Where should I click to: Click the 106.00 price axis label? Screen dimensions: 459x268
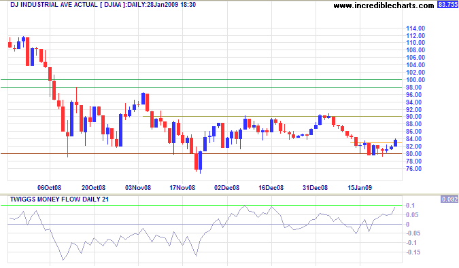click(415, 58)
